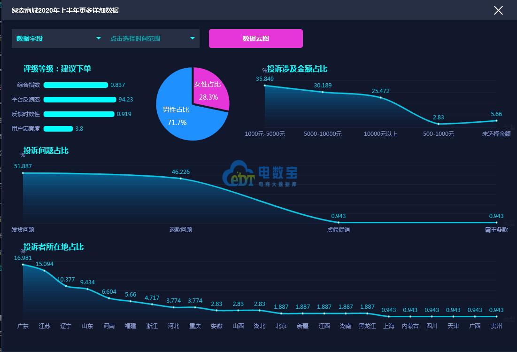
Task: Expand the arrow on 数据字段 selector
Action: tap(99, 39)
